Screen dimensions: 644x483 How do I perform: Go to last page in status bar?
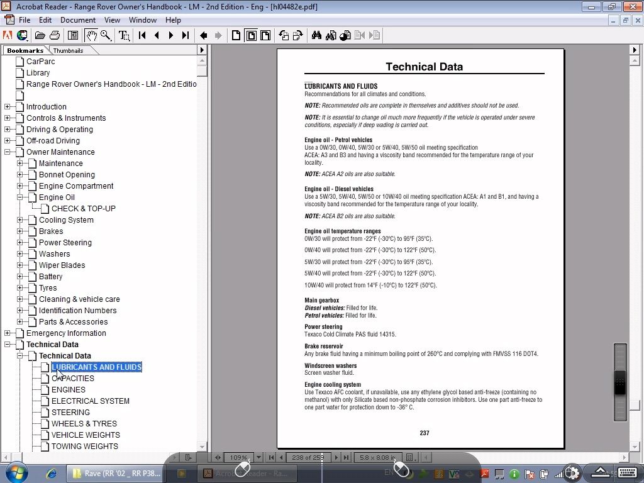pyautogui.click(x=347, y=457)
